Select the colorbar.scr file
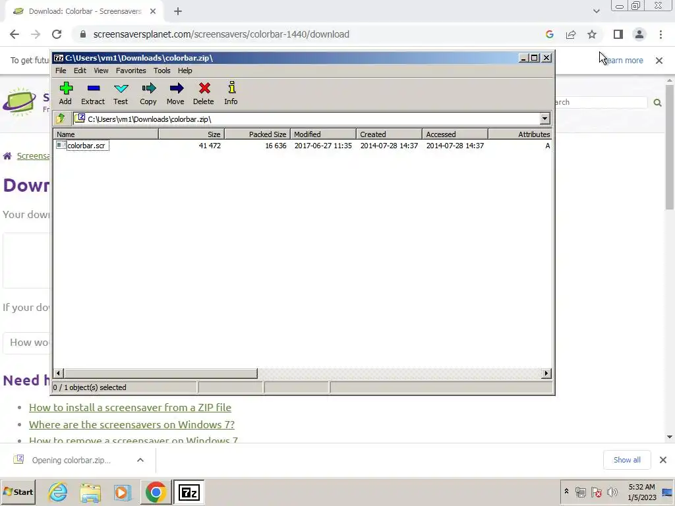The height and width of the screenshot is (506, 675). point(86,146)
